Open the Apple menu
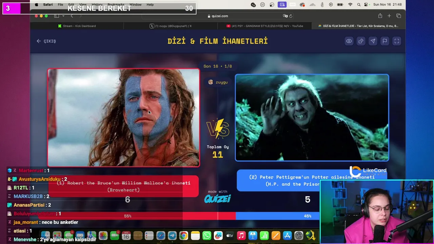 coord(36,4)
